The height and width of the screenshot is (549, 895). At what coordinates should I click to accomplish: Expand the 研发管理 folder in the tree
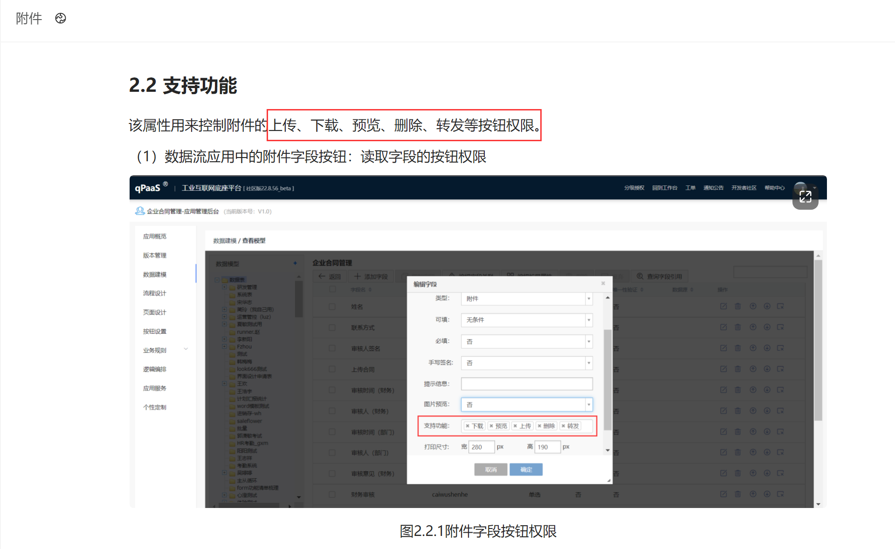[224, 287]
